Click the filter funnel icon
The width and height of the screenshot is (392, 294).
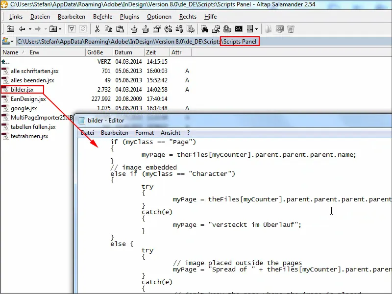coord(72,29)
